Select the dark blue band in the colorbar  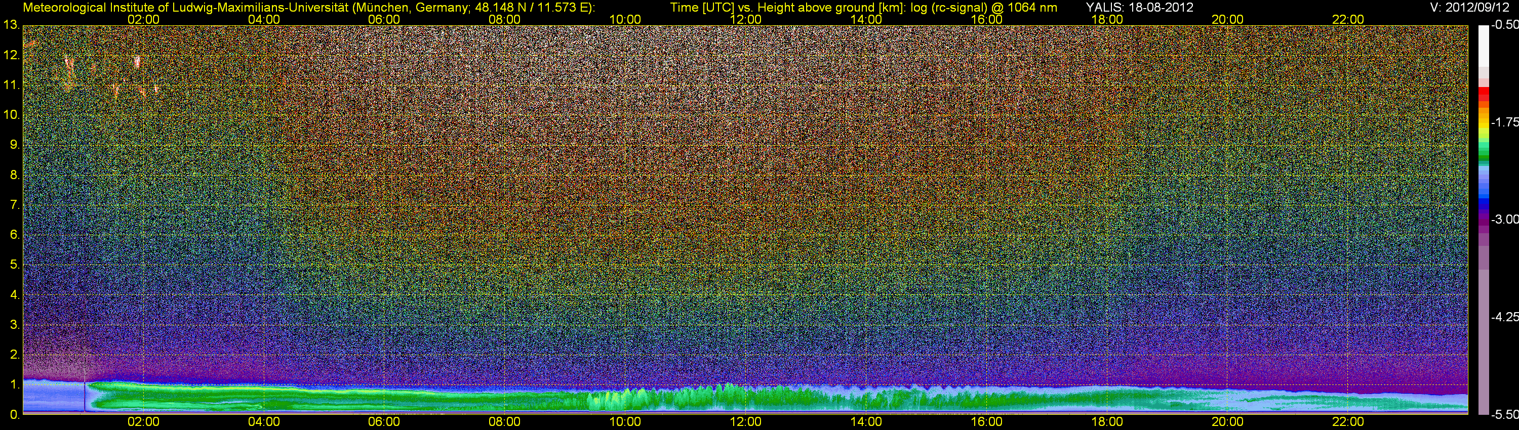pyautogui.click(x=1484, y=203)
